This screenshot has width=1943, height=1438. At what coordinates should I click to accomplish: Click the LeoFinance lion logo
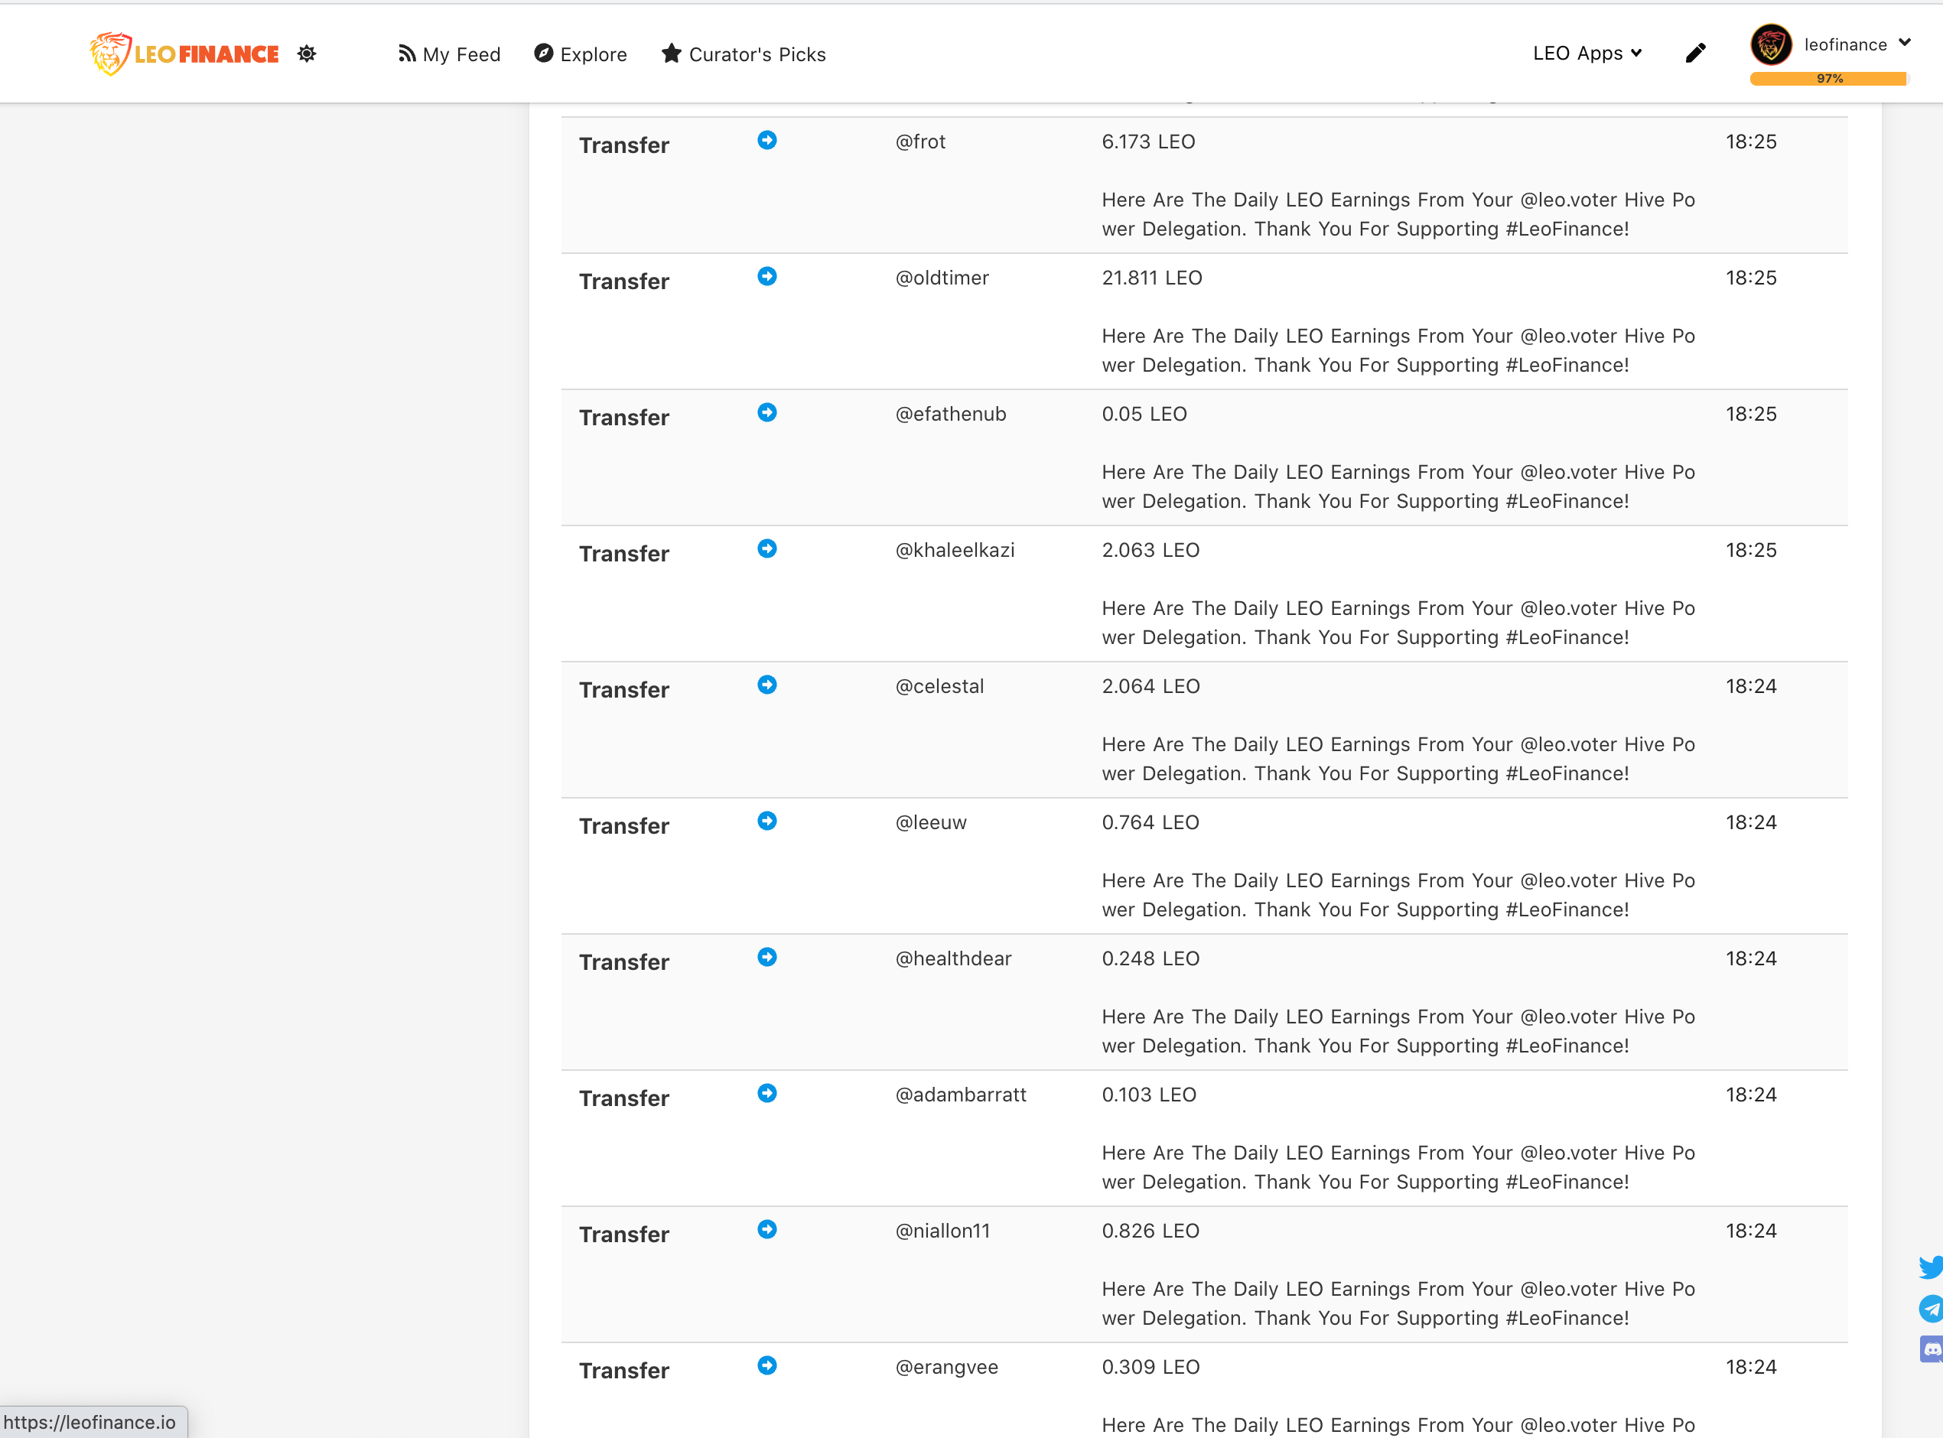[184, 53]
